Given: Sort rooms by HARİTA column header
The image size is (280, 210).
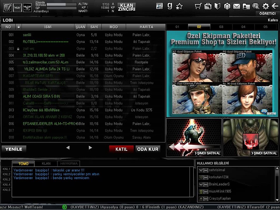Looking at the screenshot, I should (x=146, y=27).
